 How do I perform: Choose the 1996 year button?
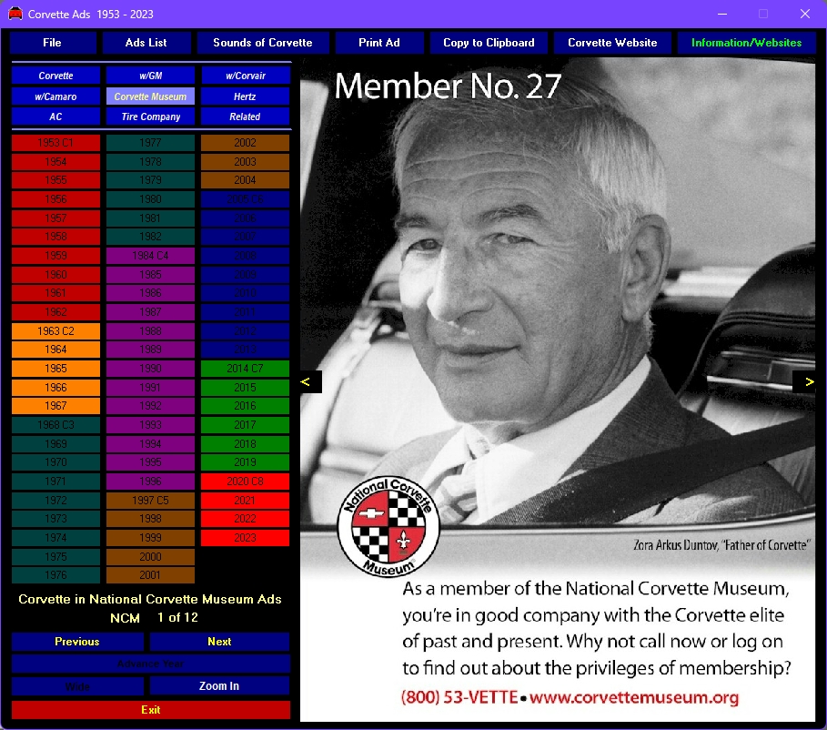point(150,482)
